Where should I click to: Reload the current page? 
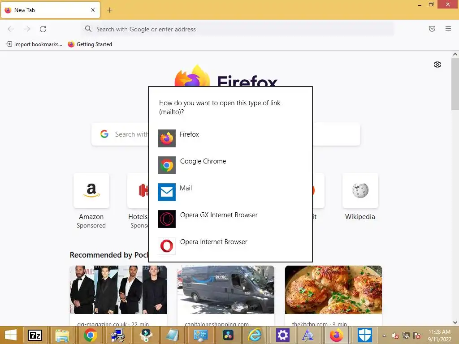coord(43,29)
